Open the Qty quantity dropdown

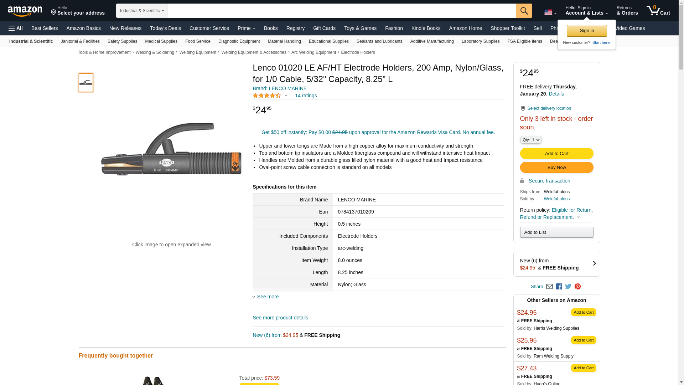coord(530,140)
